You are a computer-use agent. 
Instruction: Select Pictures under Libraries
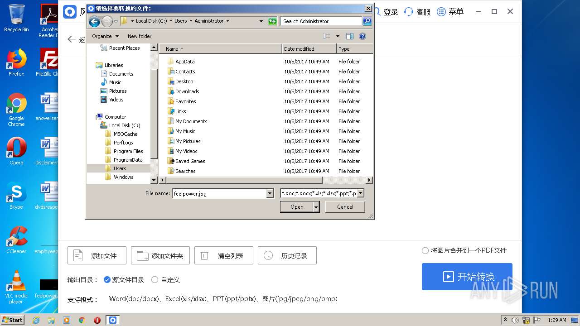[118, 91]
